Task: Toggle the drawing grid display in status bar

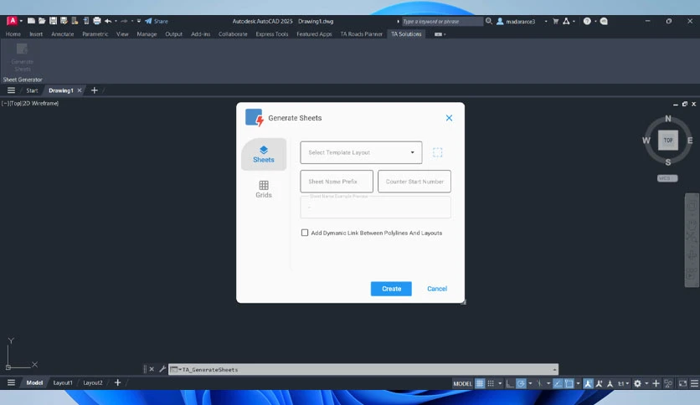Action: coord(480,383)
